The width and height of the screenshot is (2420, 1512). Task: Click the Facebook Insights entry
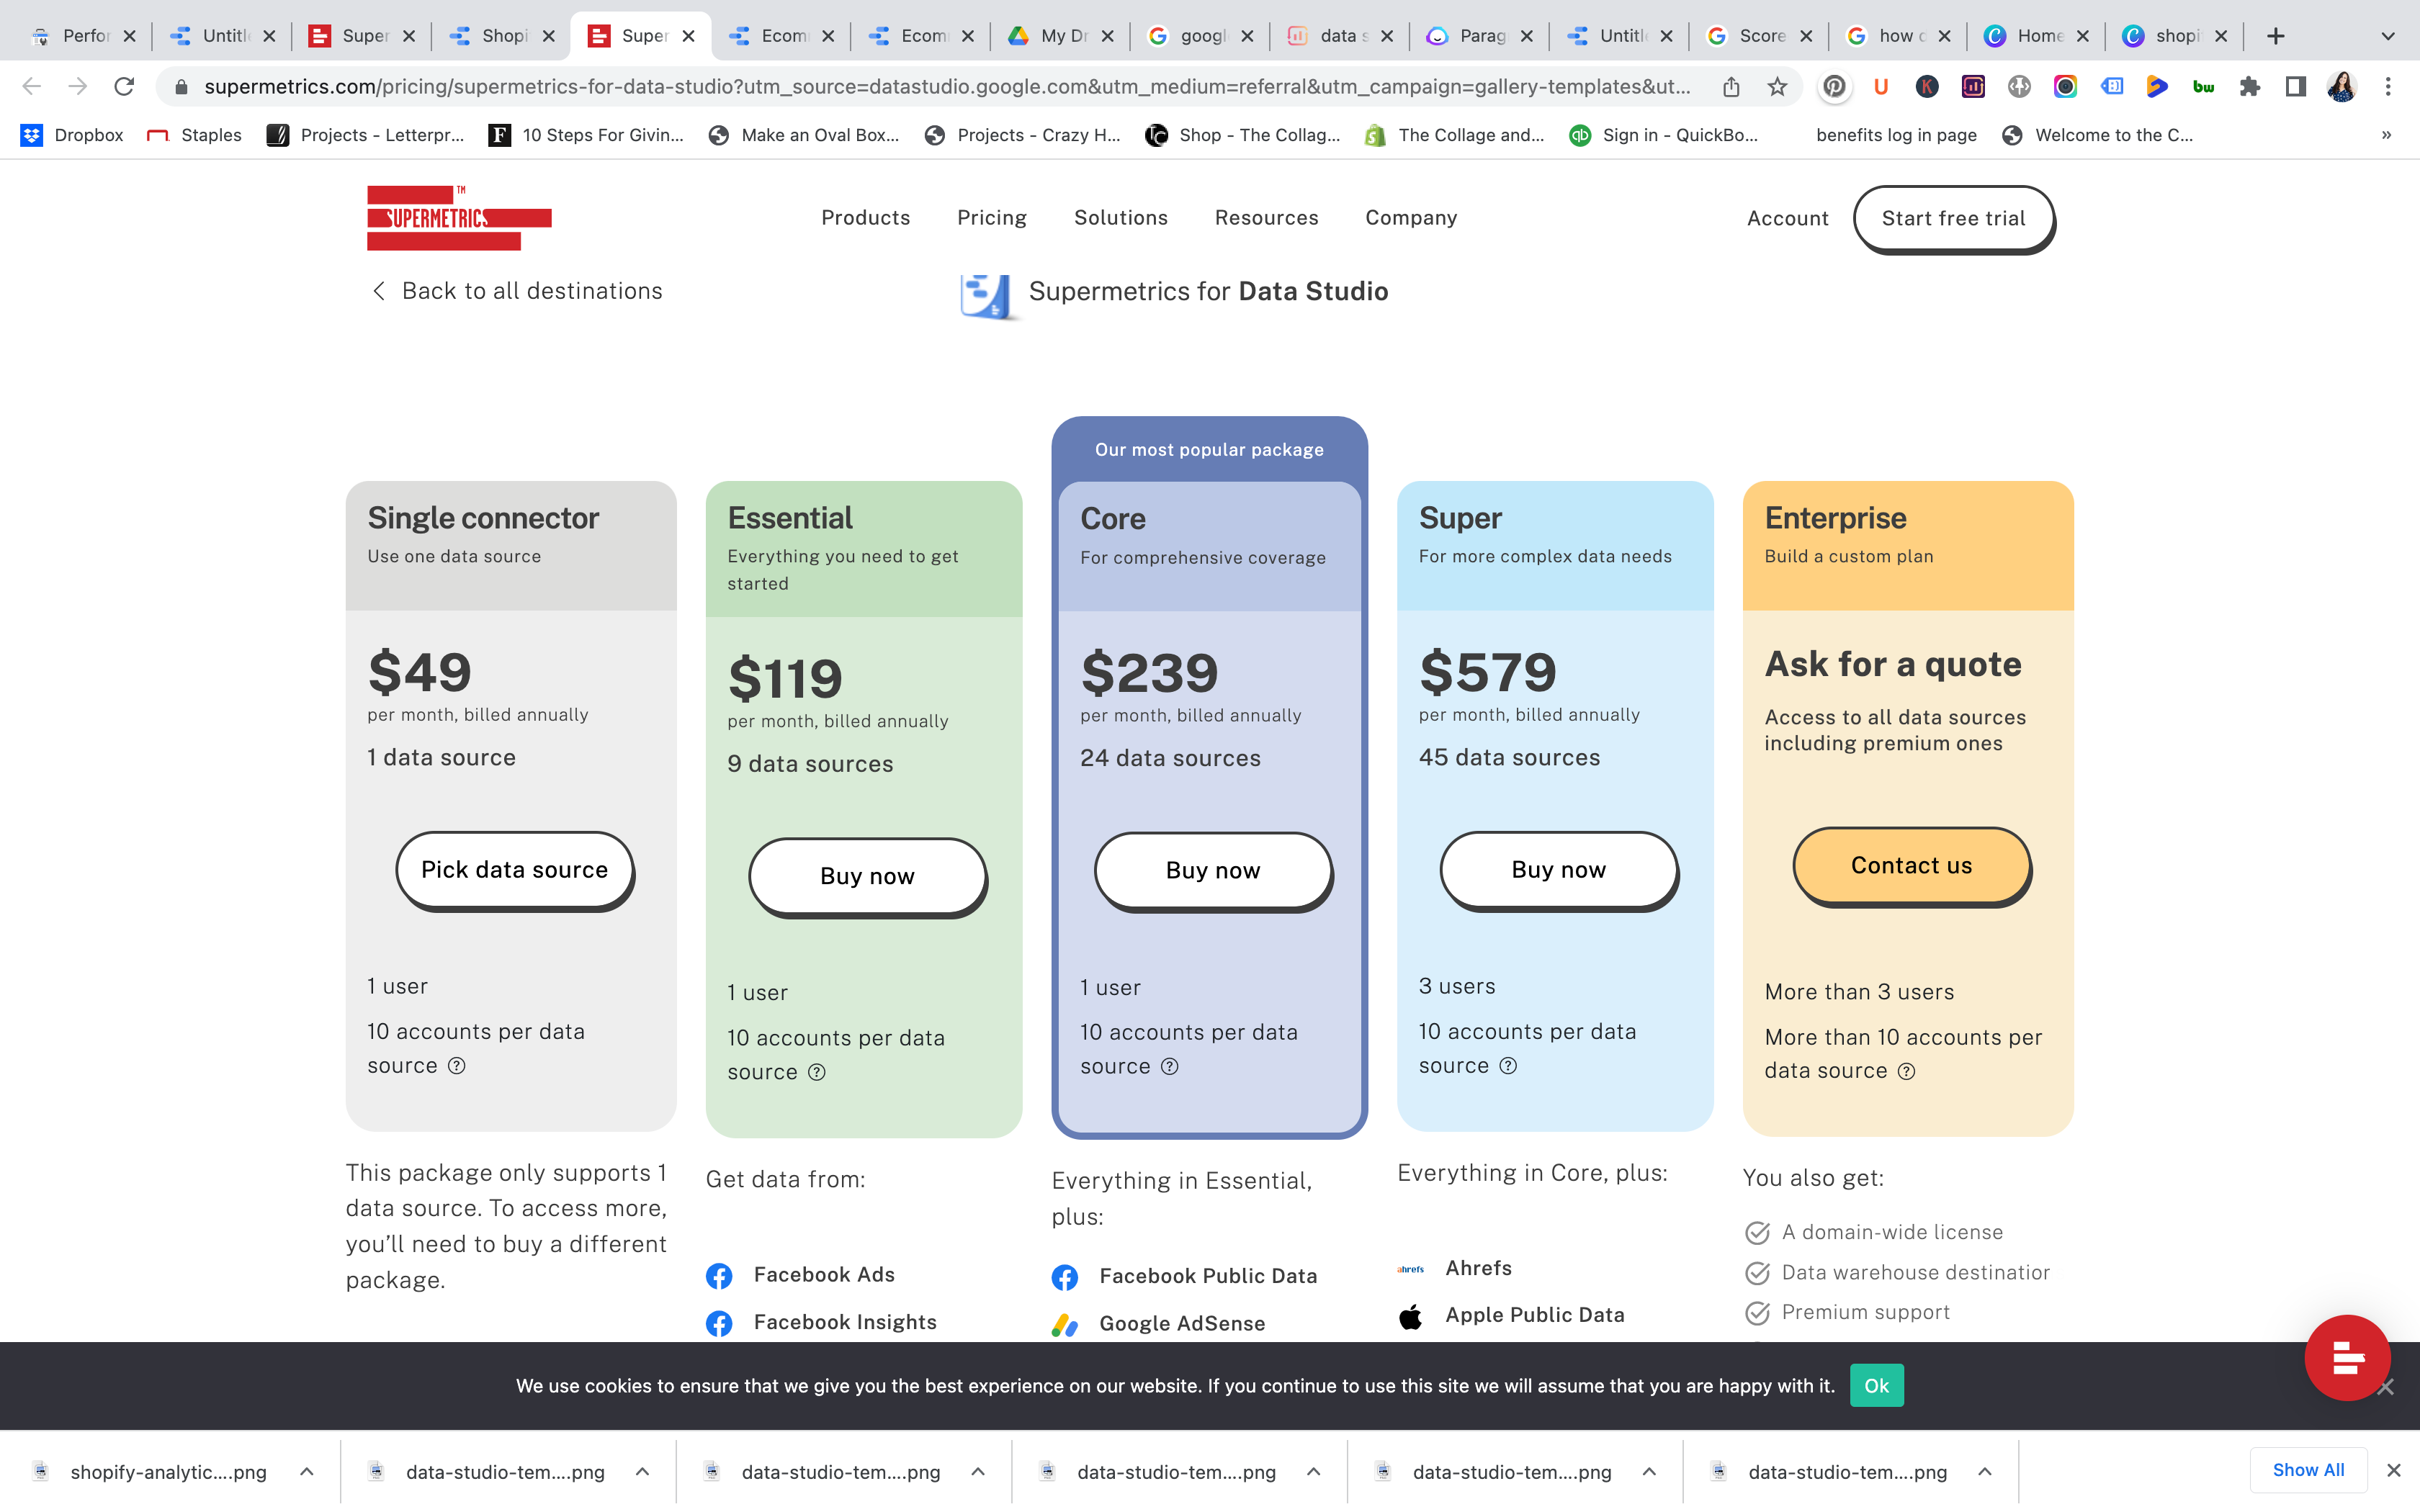point(822,1323)
